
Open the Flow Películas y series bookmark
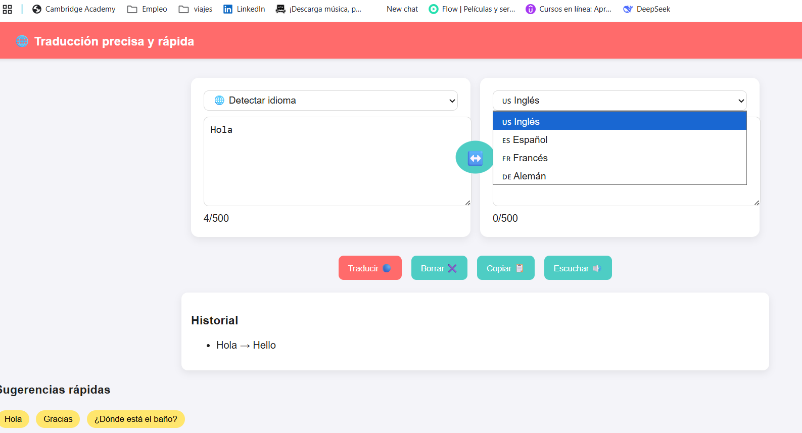[x=472, y=9]
